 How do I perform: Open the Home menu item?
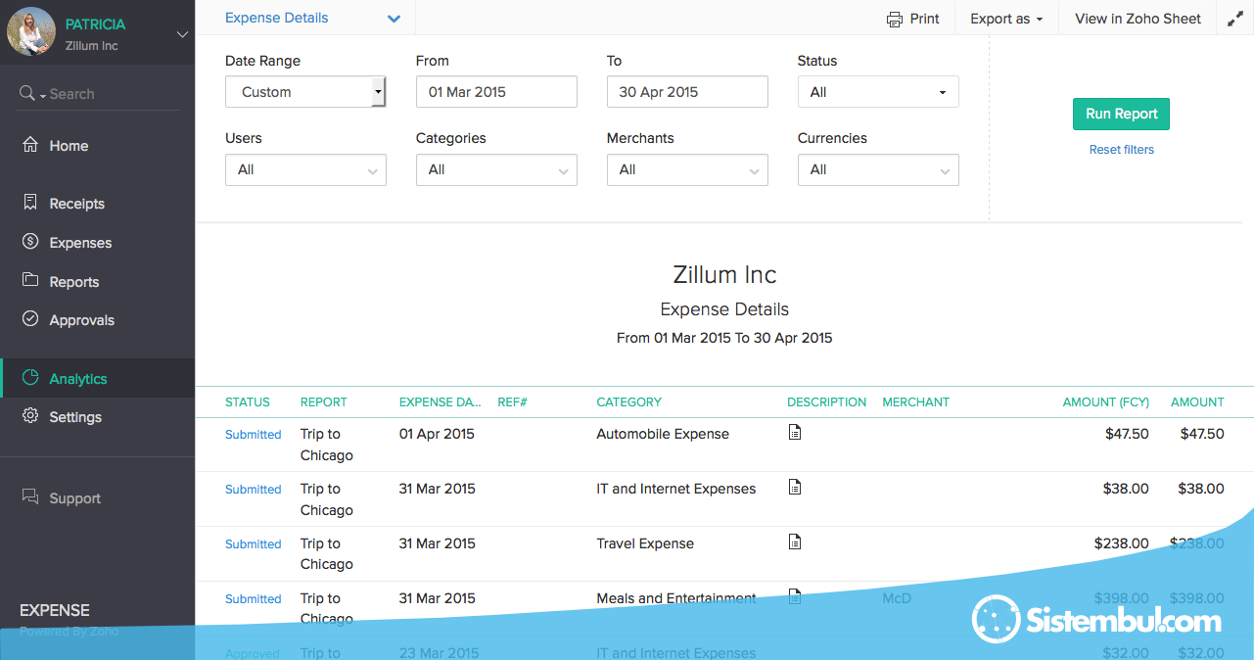tap(69, 146)
